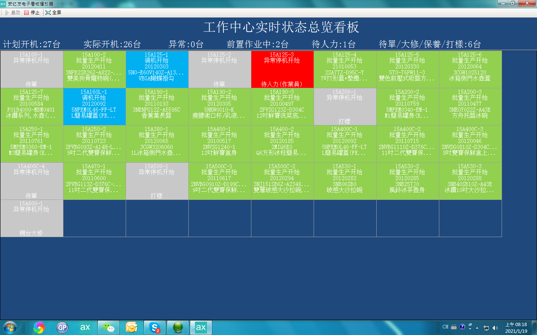Select grey cell 15A100-1 待單
The height and width of the screenshot is (335, 537).
32,69
